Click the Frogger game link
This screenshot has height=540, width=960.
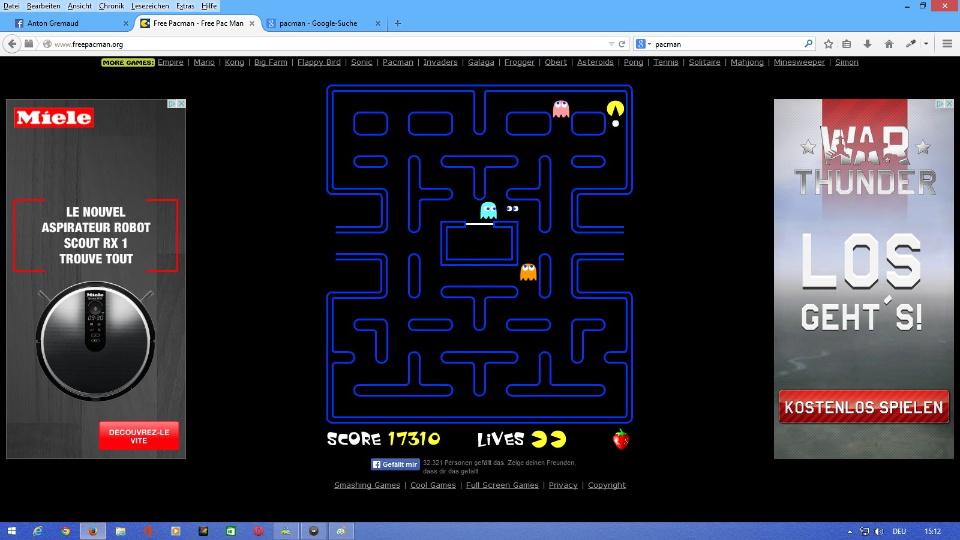[x=519, y=62]
